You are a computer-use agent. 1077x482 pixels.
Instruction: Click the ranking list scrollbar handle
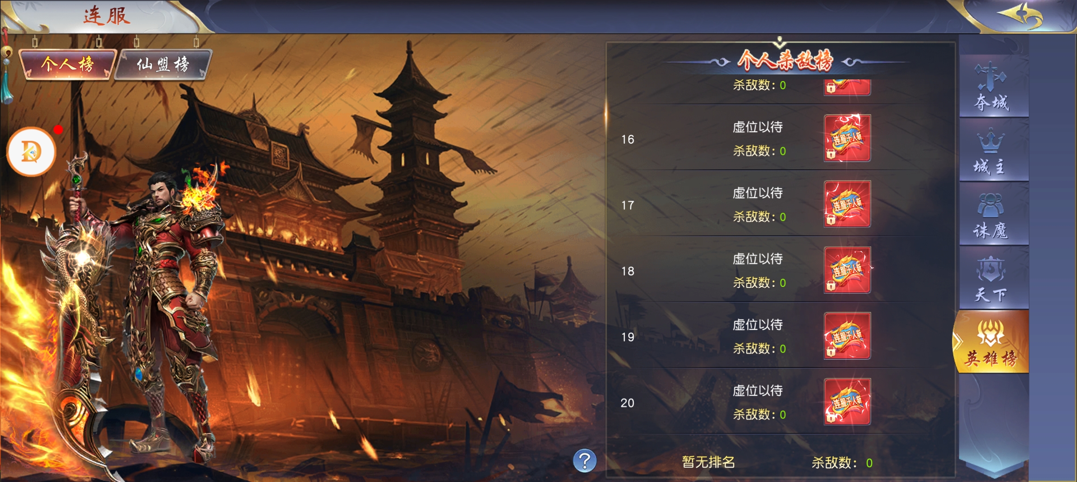point(606,114)
